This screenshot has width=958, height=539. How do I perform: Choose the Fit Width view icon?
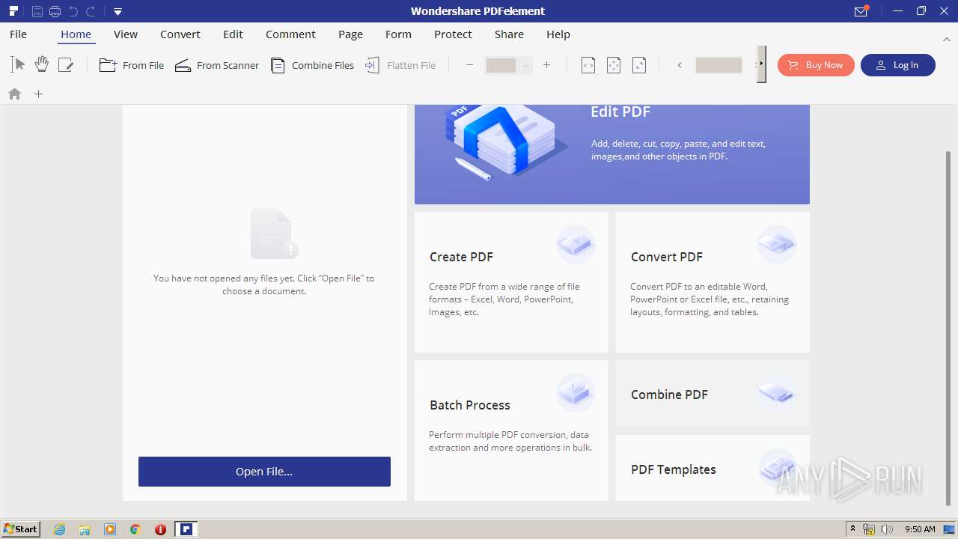coord(588,65)
